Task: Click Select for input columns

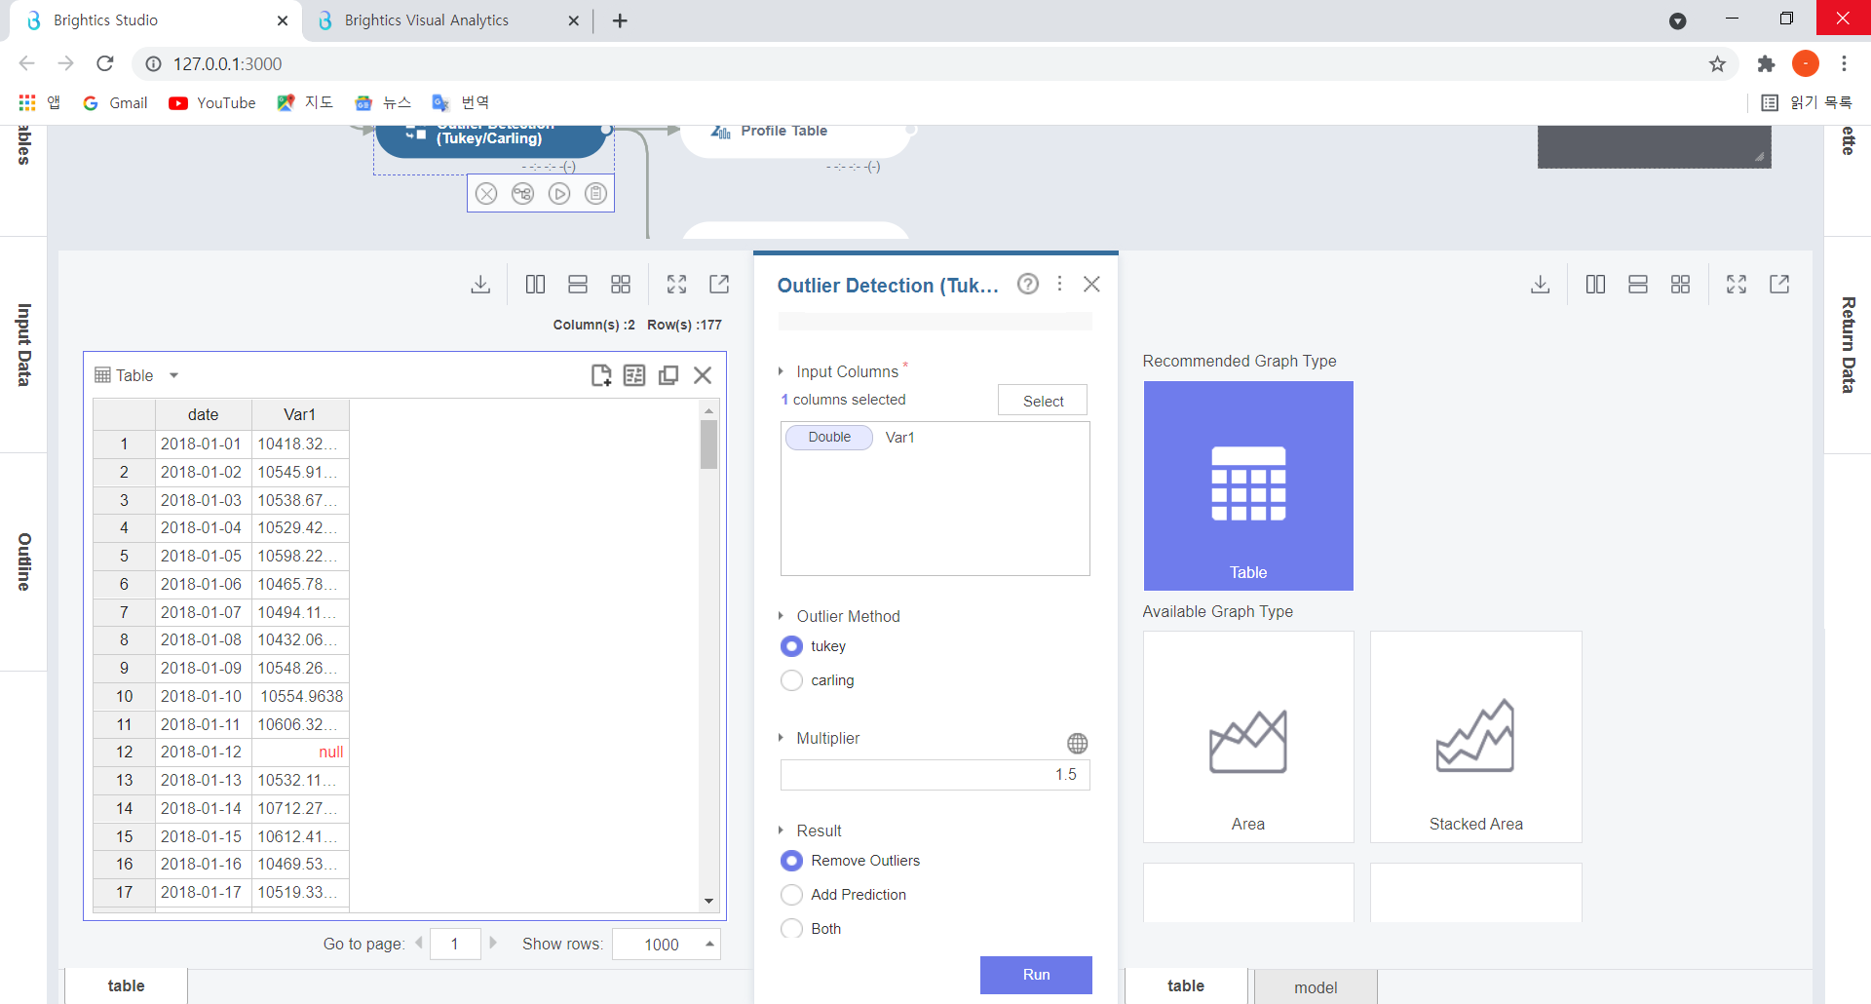Action: (1043, 401)
